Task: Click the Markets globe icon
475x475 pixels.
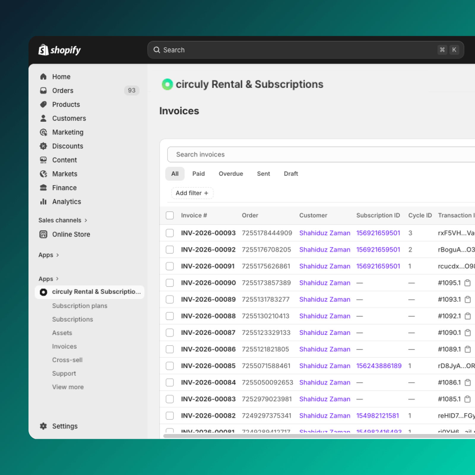Action: [x=43, y=174]
